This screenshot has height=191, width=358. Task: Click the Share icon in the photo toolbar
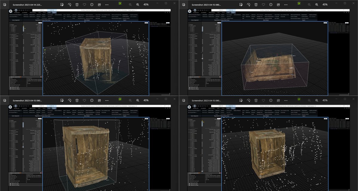99,5
